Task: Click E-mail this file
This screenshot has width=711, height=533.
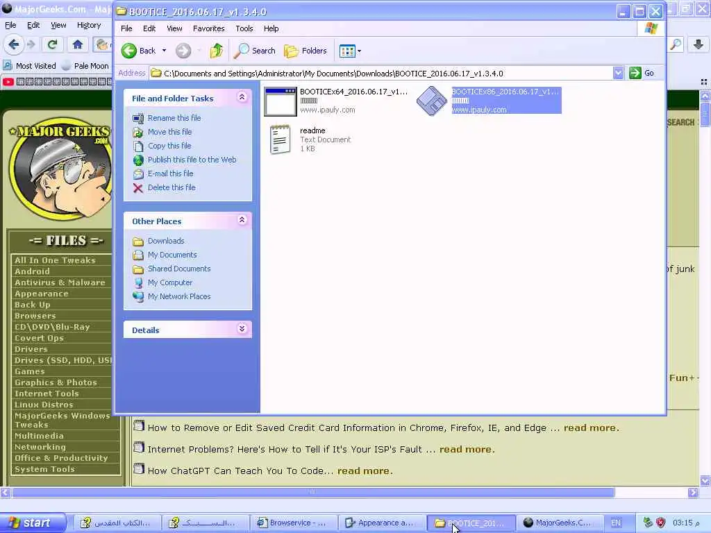Action: click(171, 174)
